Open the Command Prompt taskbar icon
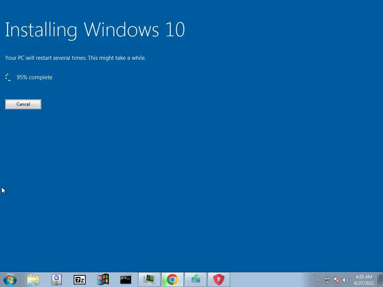 click(x=126, y=280)
